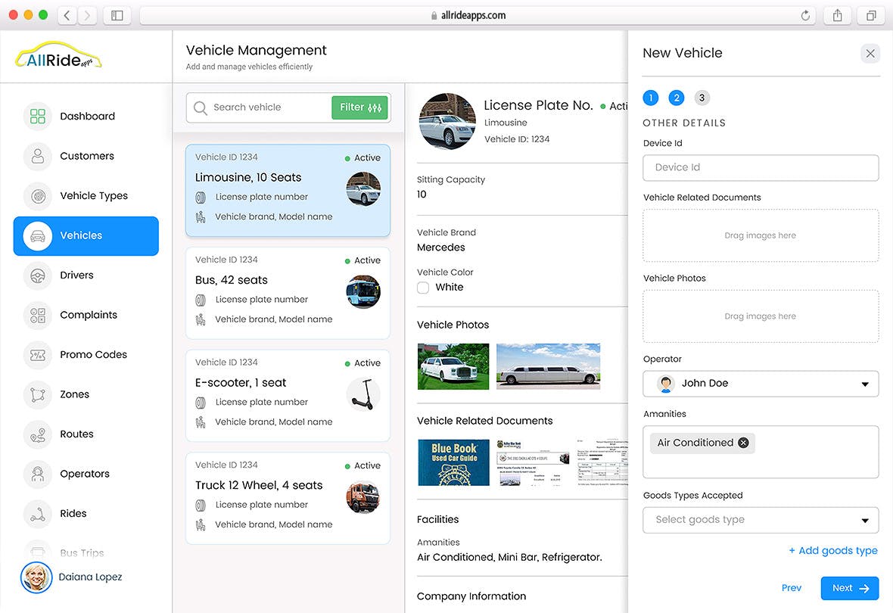Click the Limousine card thumbnail image
The image size is (893, 613).
[363, 189]
